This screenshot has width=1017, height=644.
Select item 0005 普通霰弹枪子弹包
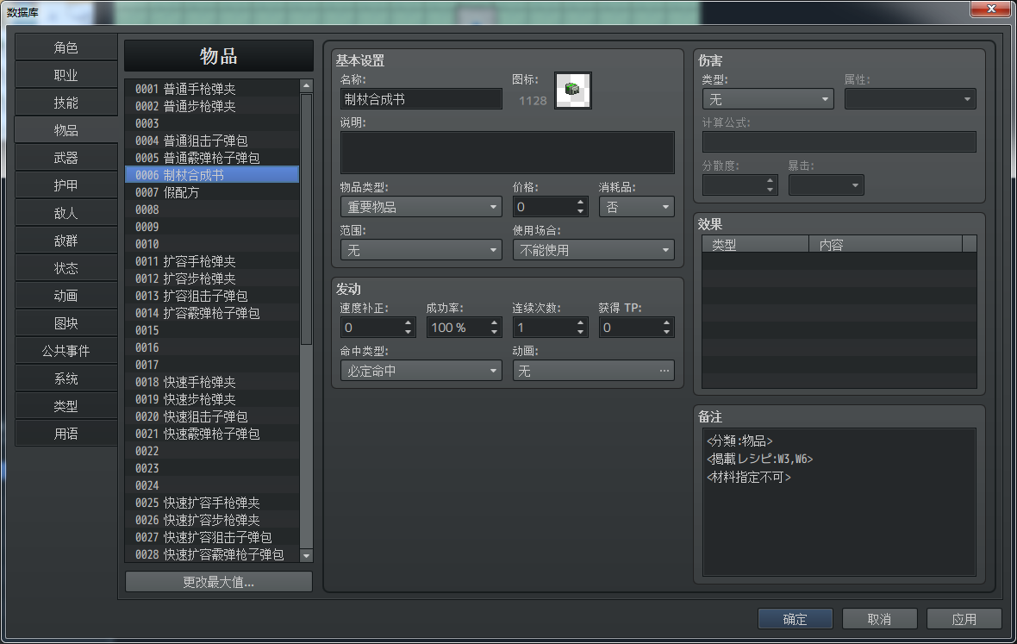pyautogui.click(x=212, y=158)
